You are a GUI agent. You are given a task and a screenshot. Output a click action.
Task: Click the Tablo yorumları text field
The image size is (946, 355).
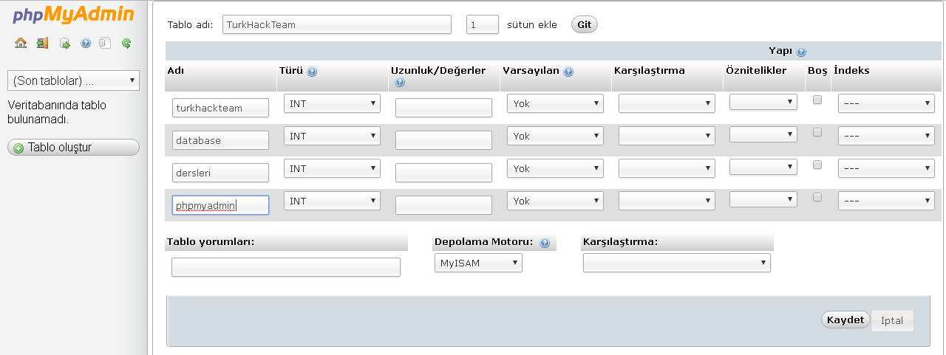(x=286, y=267)
